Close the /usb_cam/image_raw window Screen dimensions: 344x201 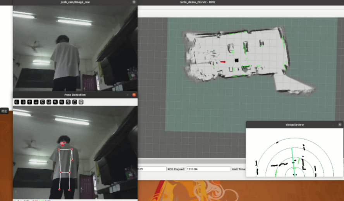tap(134, 2)
